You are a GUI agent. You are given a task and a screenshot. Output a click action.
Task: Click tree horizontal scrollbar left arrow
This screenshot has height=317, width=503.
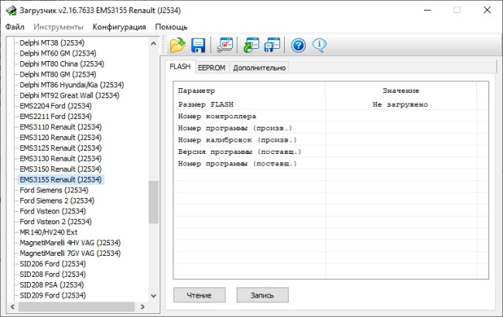coord(12,307)
